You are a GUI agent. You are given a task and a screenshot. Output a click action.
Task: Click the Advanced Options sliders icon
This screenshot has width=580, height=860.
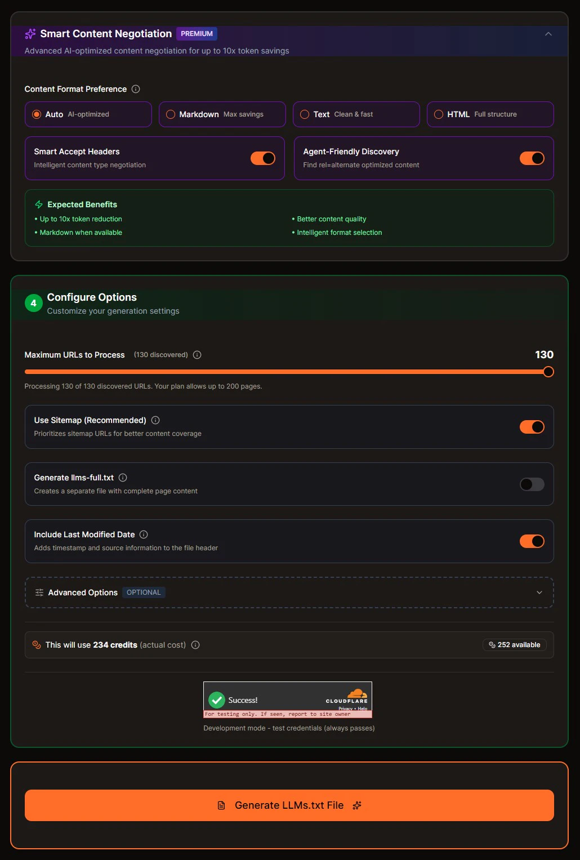tap(39, 592)
